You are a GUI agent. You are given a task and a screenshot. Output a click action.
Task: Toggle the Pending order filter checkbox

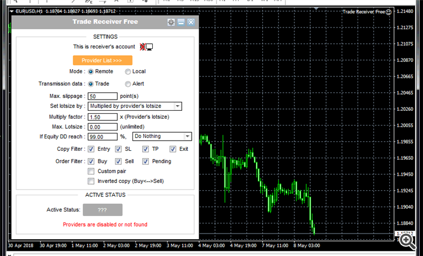tap(146, 161)
